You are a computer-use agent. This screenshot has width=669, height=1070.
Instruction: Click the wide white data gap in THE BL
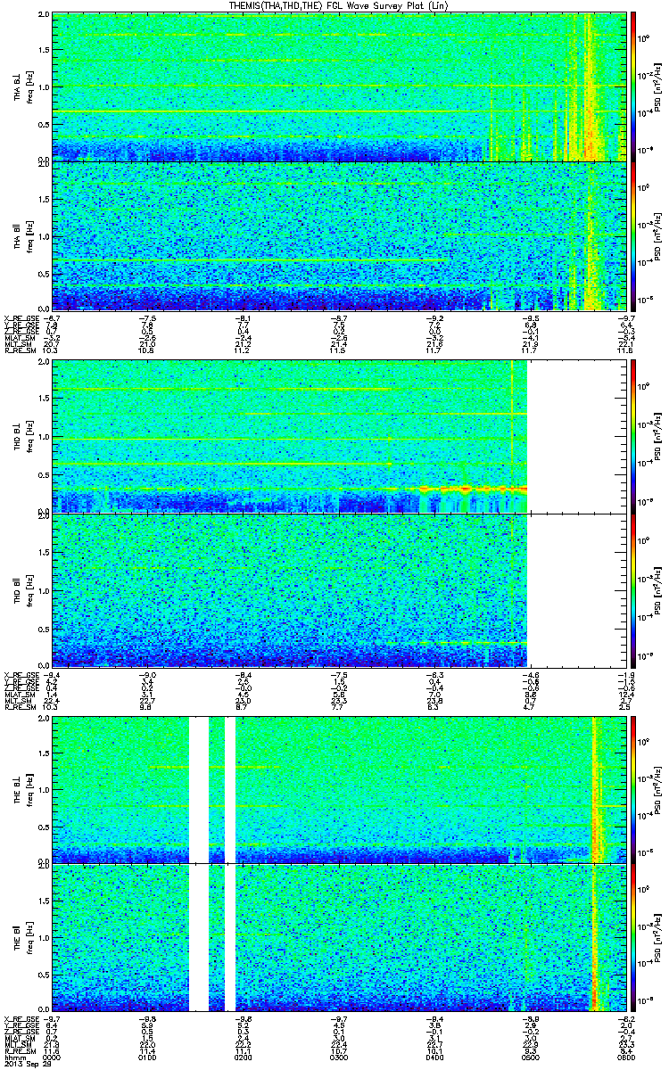pyautogui.click(x=198, y=789)
